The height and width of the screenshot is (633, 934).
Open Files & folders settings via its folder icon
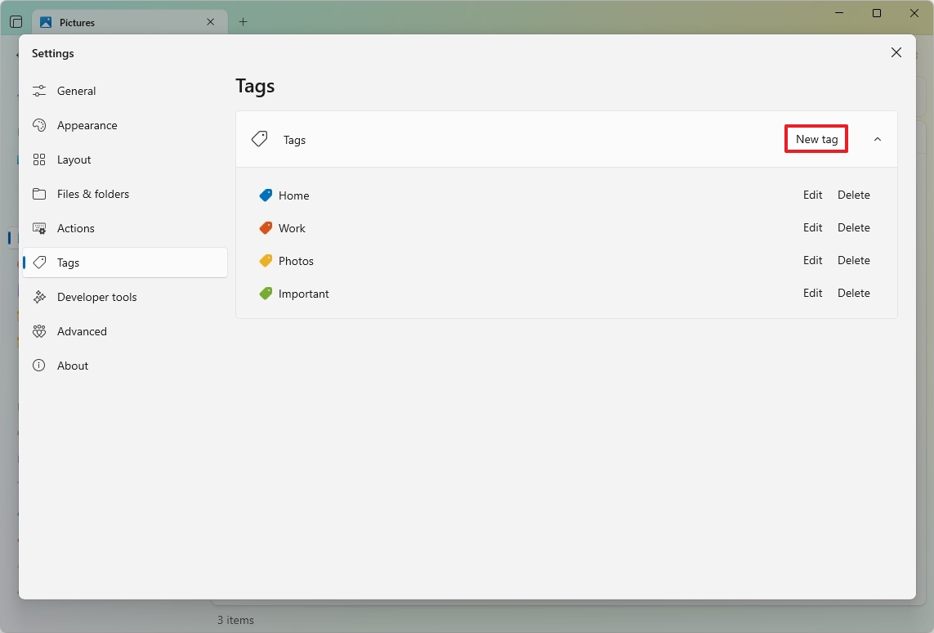(x=39, y=194)
